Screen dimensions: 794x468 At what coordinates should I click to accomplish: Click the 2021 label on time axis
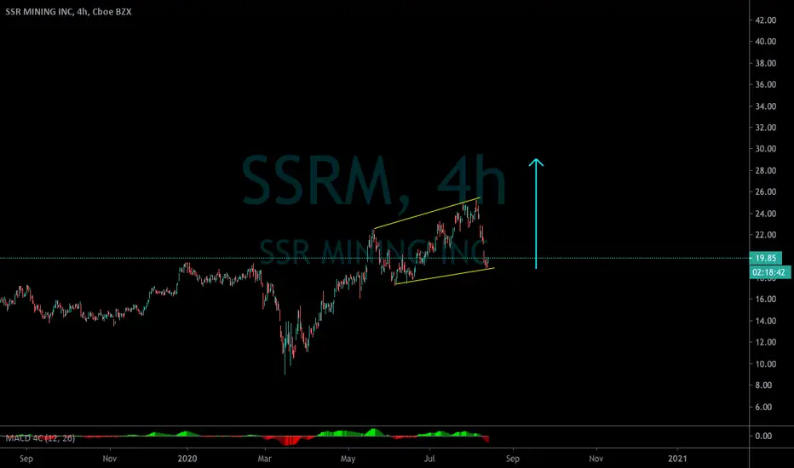(677, 459)
